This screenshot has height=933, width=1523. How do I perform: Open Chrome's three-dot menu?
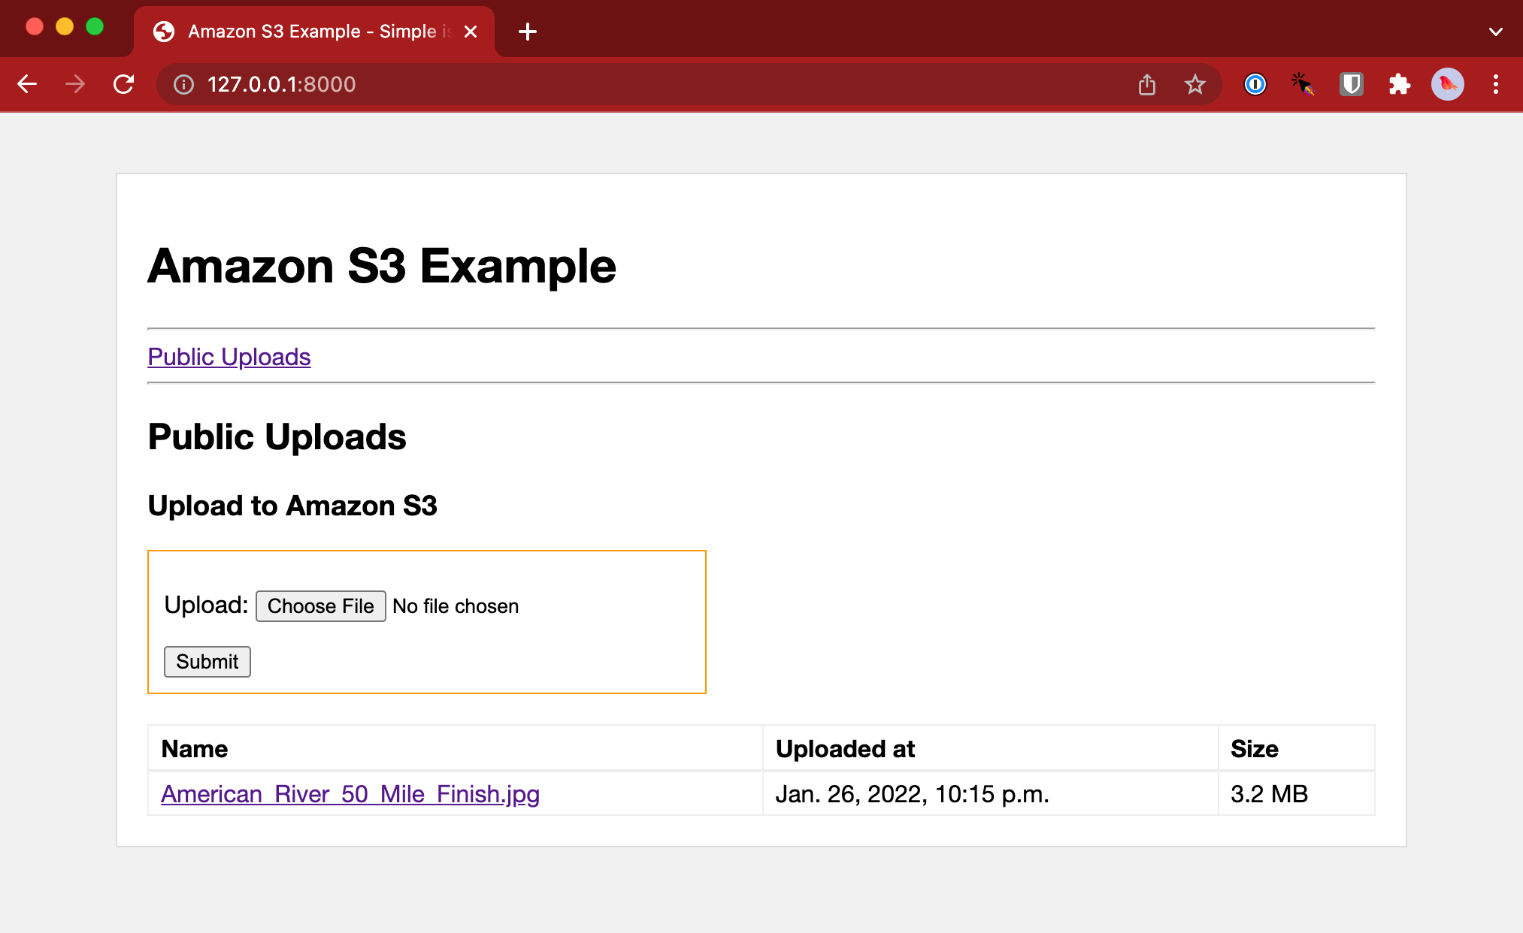[1495, 84]
